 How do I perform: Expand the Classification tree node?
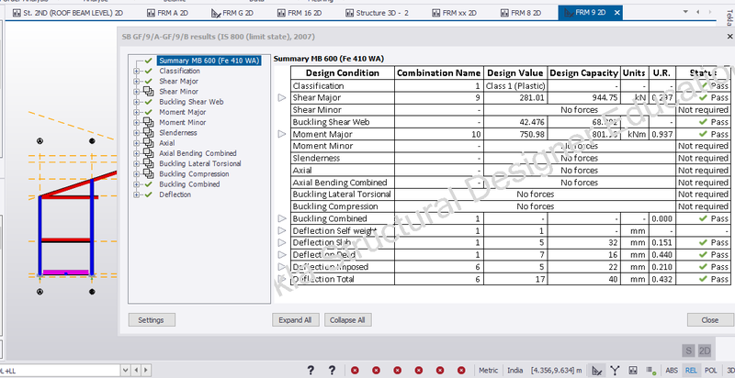pos(136,72)
